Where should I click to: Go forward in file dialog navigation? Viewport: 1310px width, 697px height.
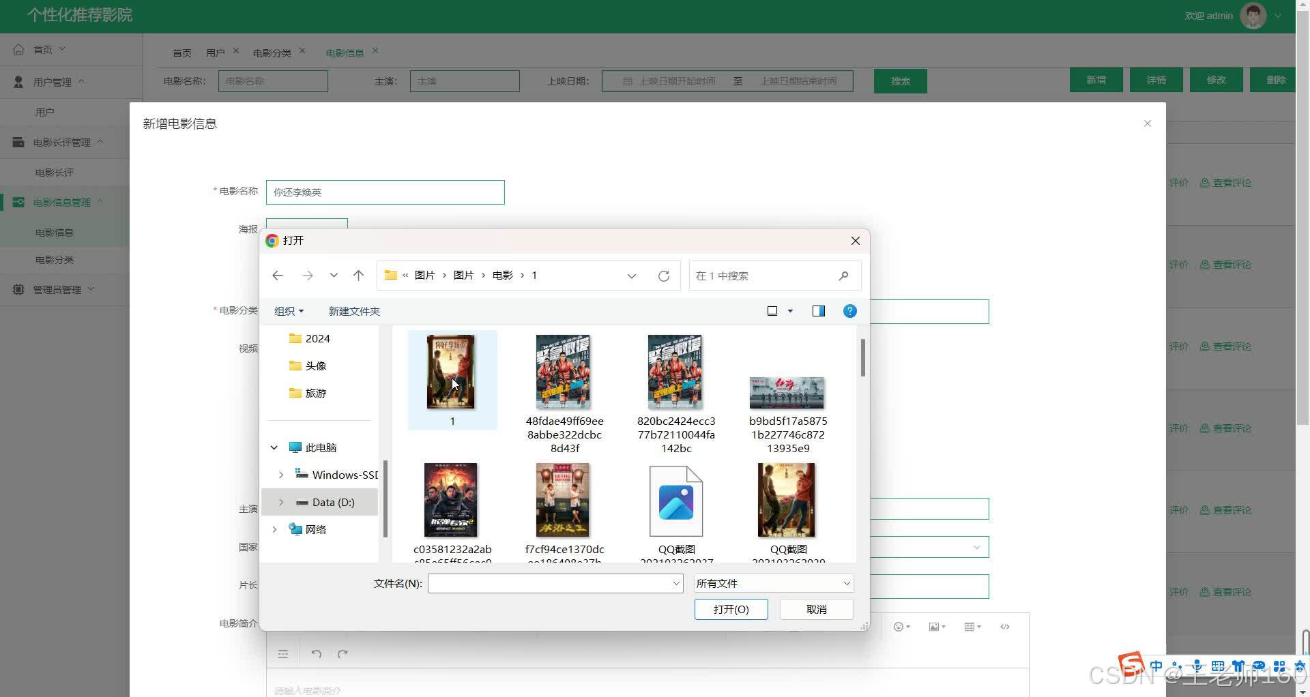pyautogui.click(x=308, y=276)
